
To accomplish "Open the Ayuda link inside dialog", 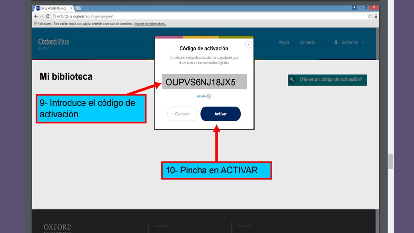I will click(x=201, y=96).
